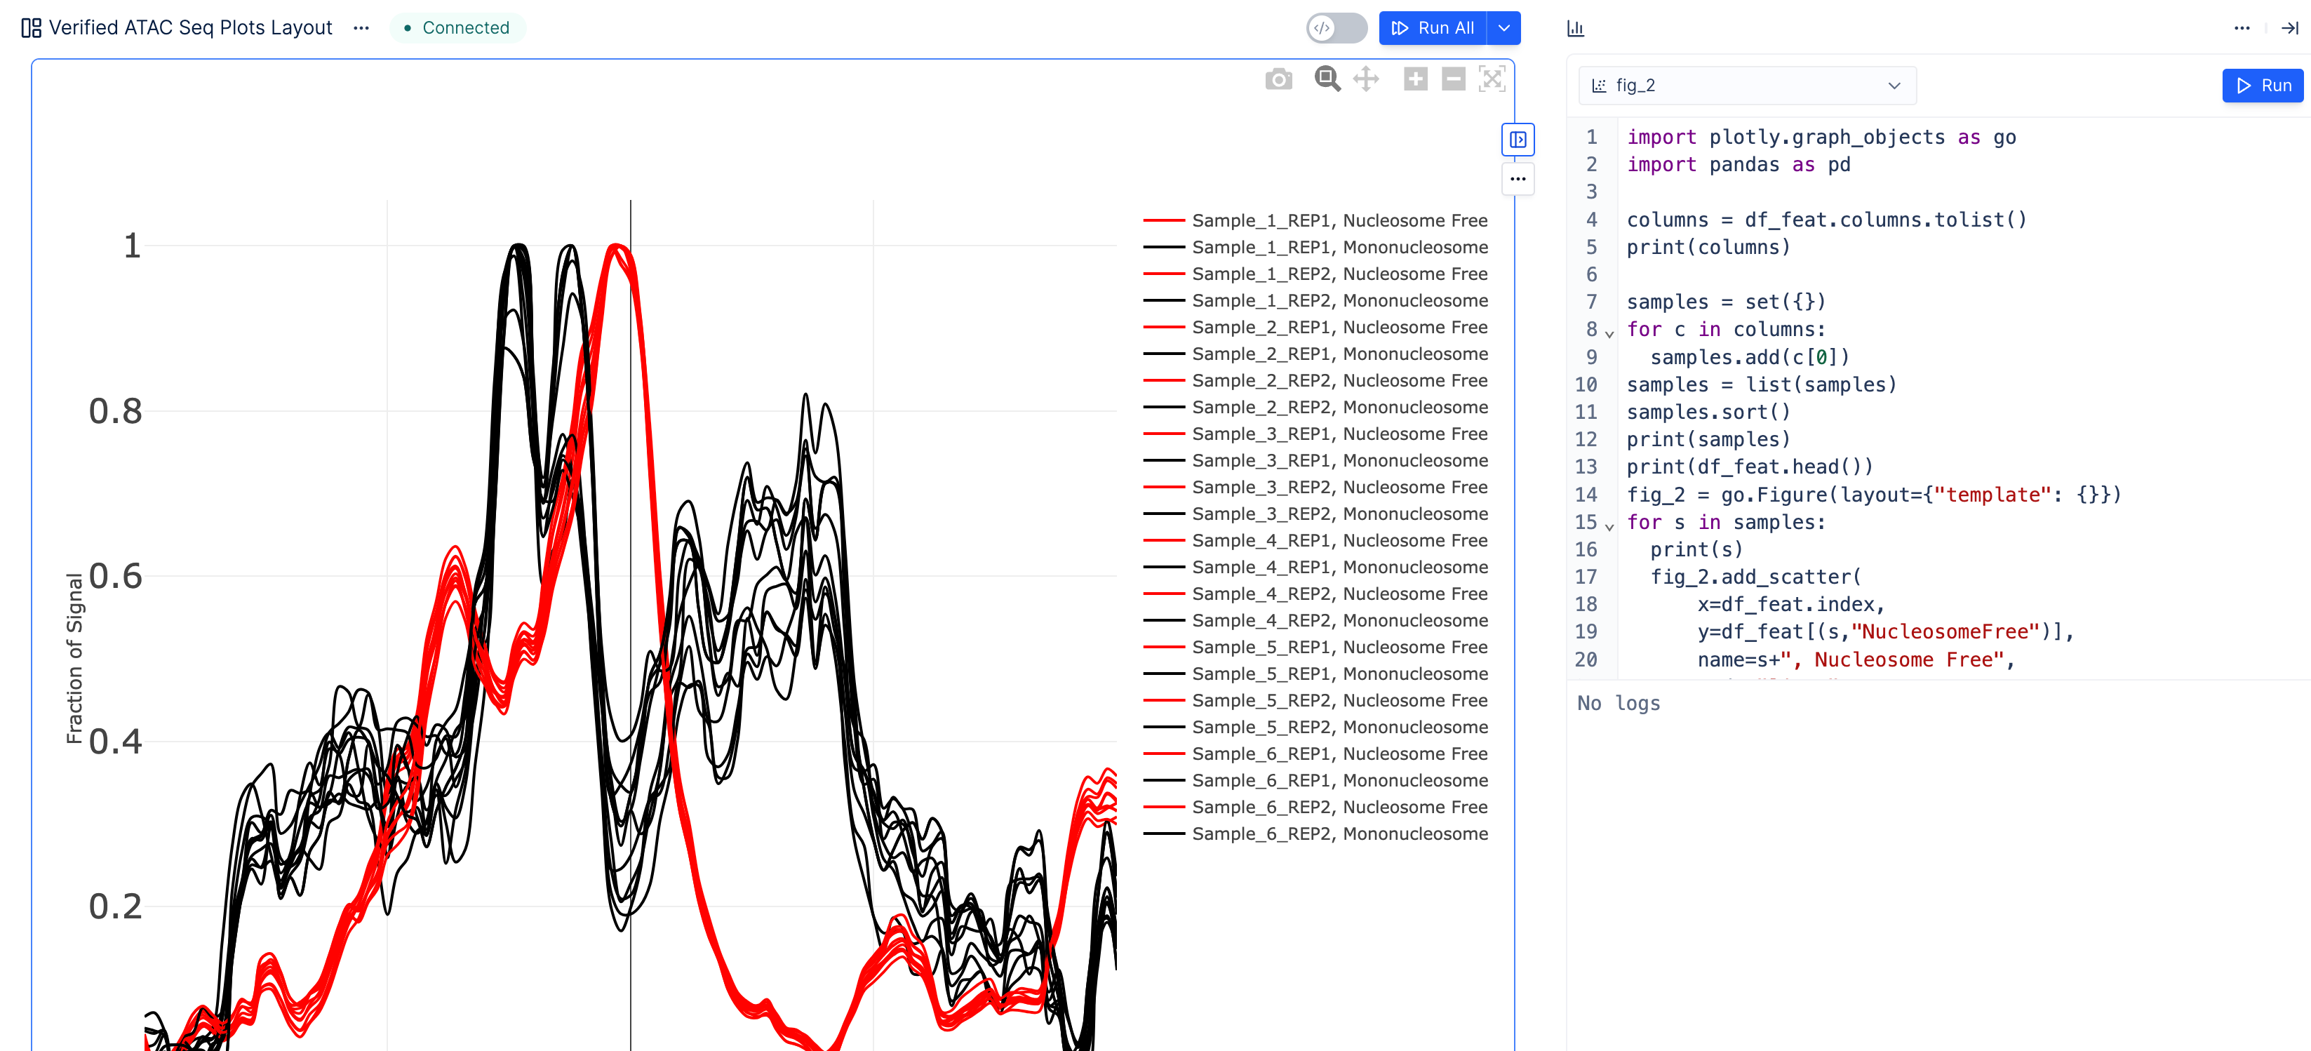Toggle the code view switch
2311x1051 pixels.
(x=1336, y=29)
